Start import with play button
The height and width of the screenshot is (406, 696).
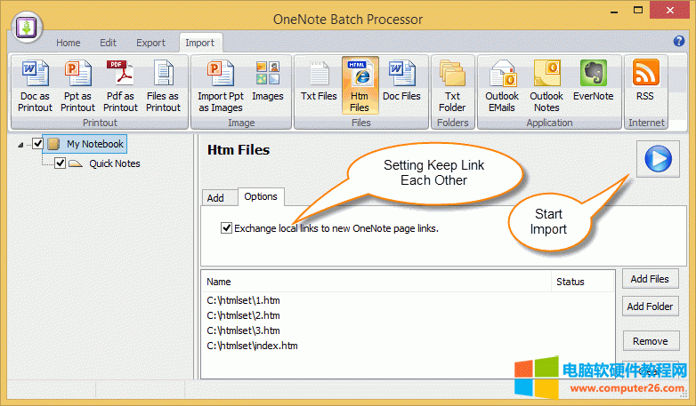[x=658, y=159]
